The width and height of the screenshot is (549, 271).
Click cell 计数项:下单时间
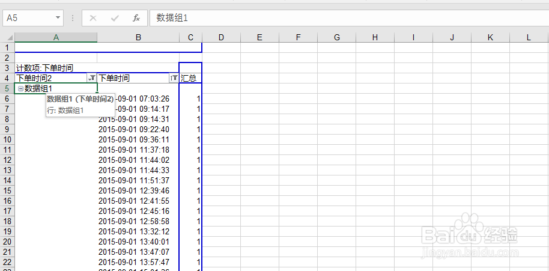click(44, 68)
